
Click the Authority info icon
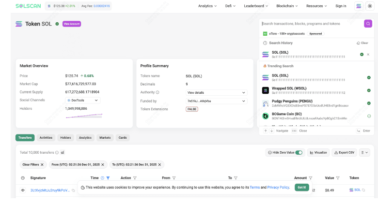click(x=157, y=92)
